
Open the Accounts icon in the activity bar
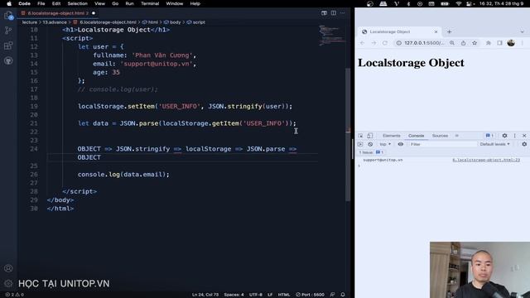click(8, 268)
